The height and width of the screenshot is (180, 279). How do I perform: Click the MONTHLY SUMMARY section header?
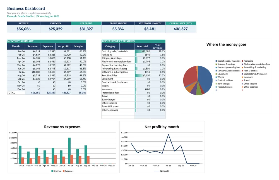click(x=46, y=41)
